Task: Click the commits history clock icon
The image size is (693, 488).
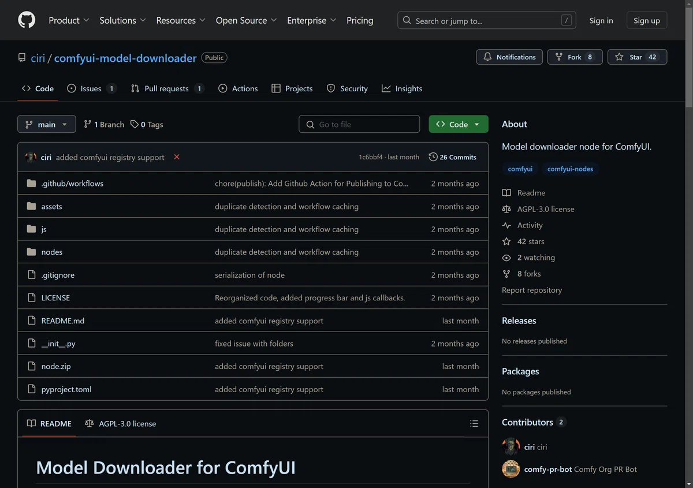Action: pos(433,157)
